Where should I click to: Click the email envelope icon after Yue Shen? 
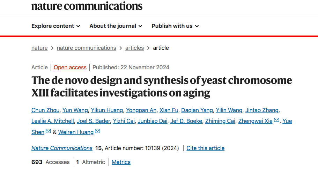(x=48, y=131)
